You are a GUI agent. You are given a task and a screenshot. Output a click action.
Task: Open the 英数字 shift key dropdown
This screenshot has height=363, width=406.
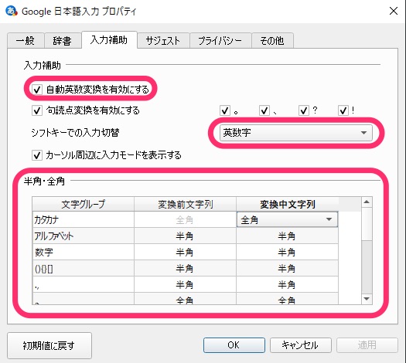pos(295,133)
